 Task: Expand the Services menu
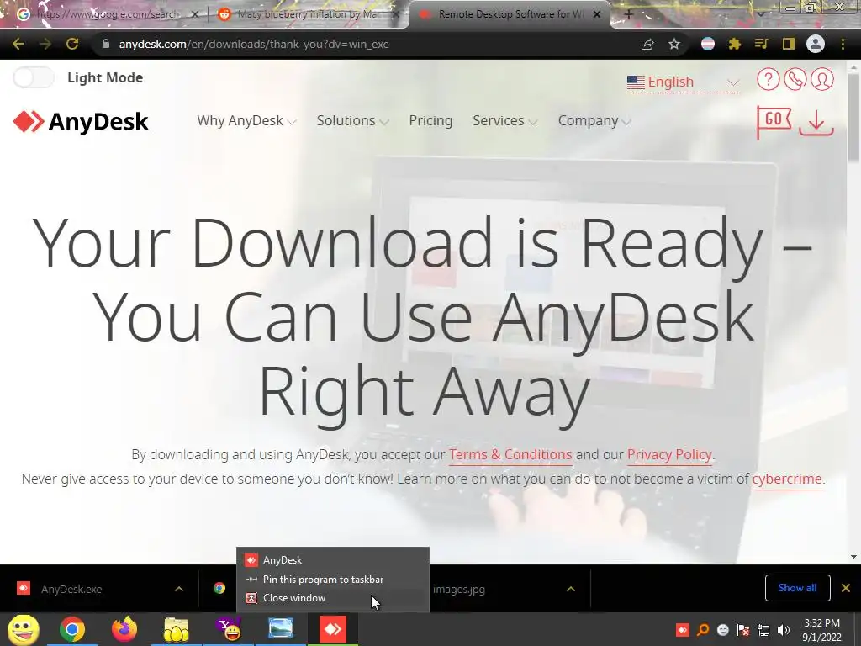point(504,121)
